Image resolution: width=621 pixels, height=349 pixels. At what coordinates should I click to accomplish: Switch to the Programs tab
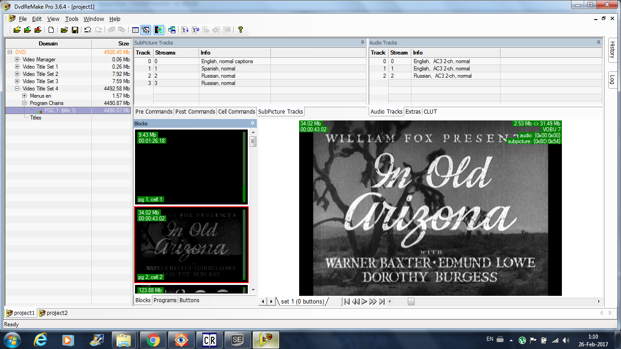click(165, 300)
